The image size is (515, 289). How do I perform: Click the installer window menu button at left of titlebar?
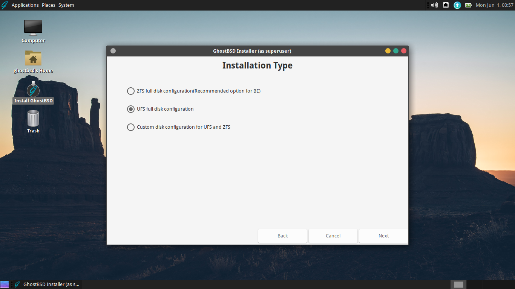coord(113,51)
